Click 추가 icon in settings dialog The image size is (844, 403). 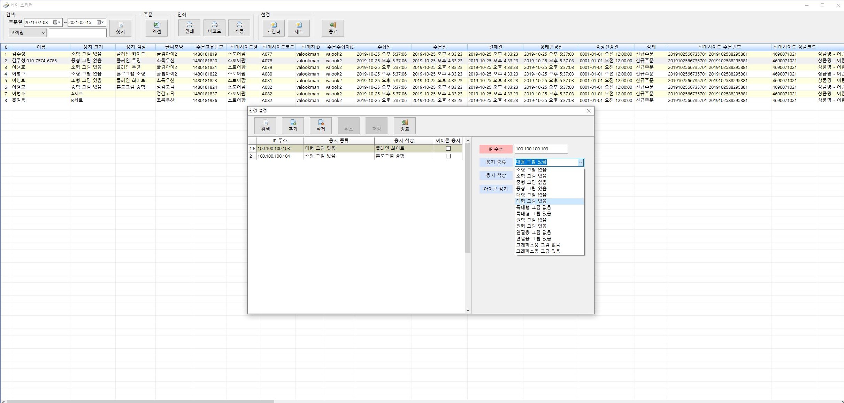click(293, 125)
